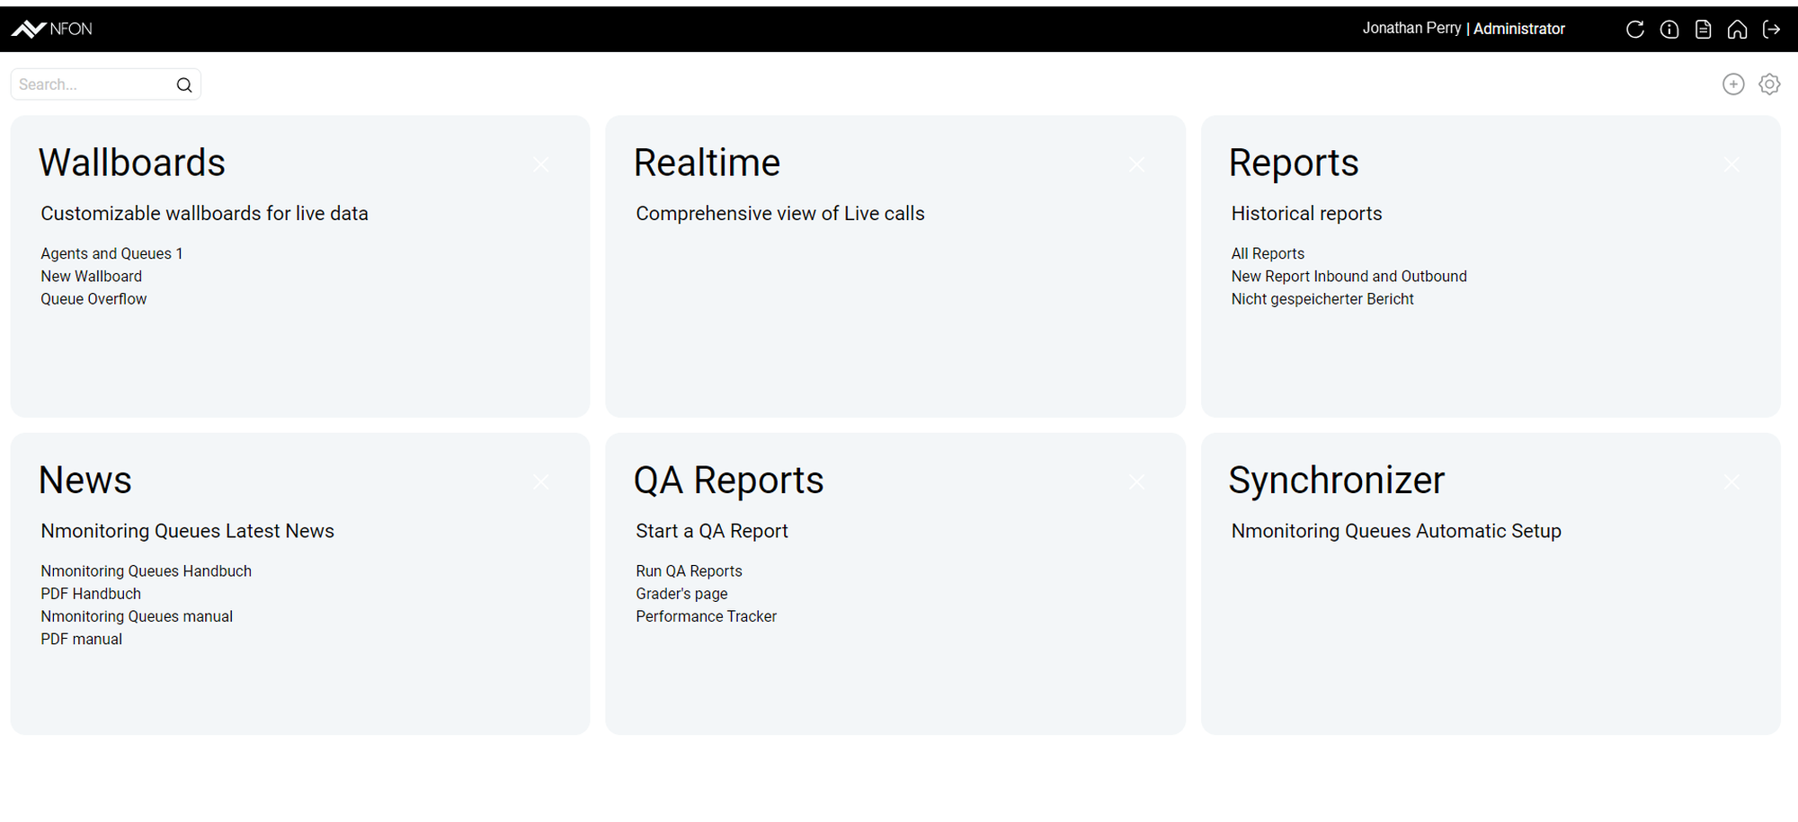The image size is (1798, 822).
Task: Dismiss the Realtime card via X
Action: (1136, 164)
